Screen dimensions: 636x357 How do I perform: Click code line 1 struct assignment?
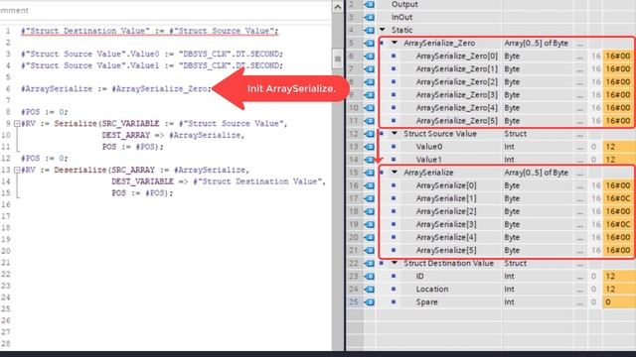pyautogui.click(x=150, y=31)
